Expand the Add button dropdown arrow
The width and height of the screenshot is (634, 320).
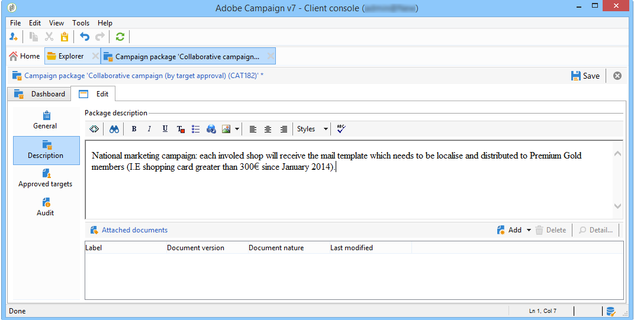coord(529,230)
